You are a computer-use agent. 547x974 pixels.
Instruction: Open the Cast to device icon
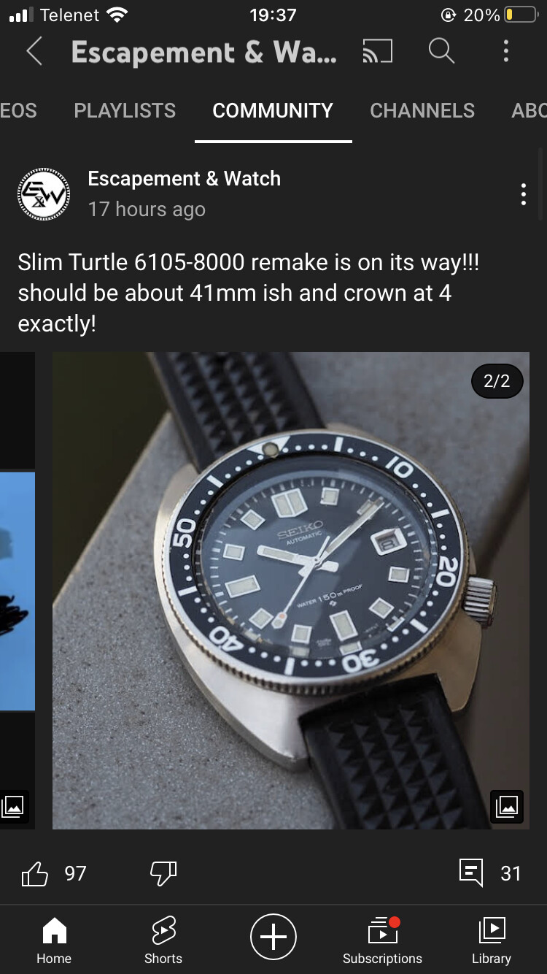(x=378, y=51)
